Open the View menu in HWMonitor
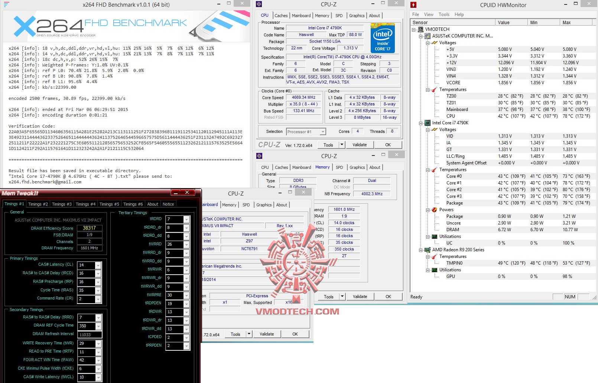 429,14
